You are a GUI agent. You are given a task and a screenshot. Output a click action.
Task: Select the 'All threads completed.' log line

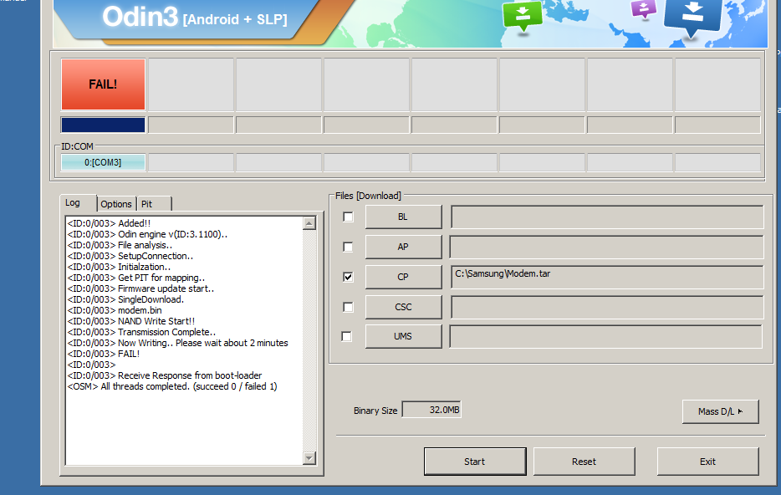pyautogui.click(x=172, y=387)
